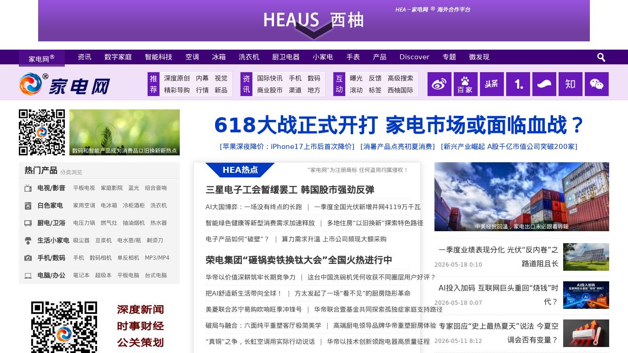Click the 吸尘器 category link

81,240
